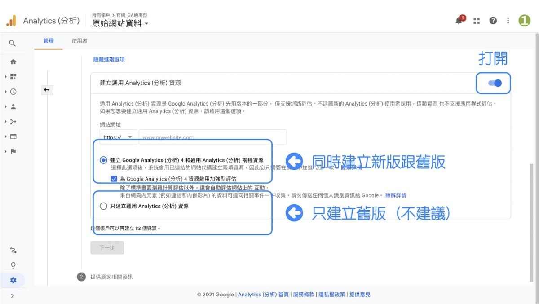Open Conversions flag icon in sidebar

click(x=13, y=151)
